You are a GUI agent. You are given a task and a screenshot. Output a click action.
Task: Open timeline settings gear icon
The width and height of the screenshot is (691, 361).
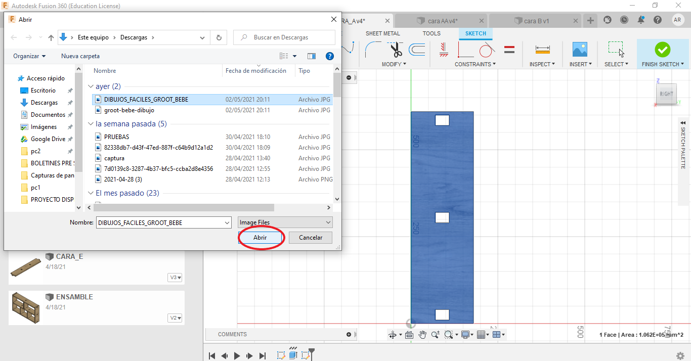pyautogui.click(x=680, y=355)
